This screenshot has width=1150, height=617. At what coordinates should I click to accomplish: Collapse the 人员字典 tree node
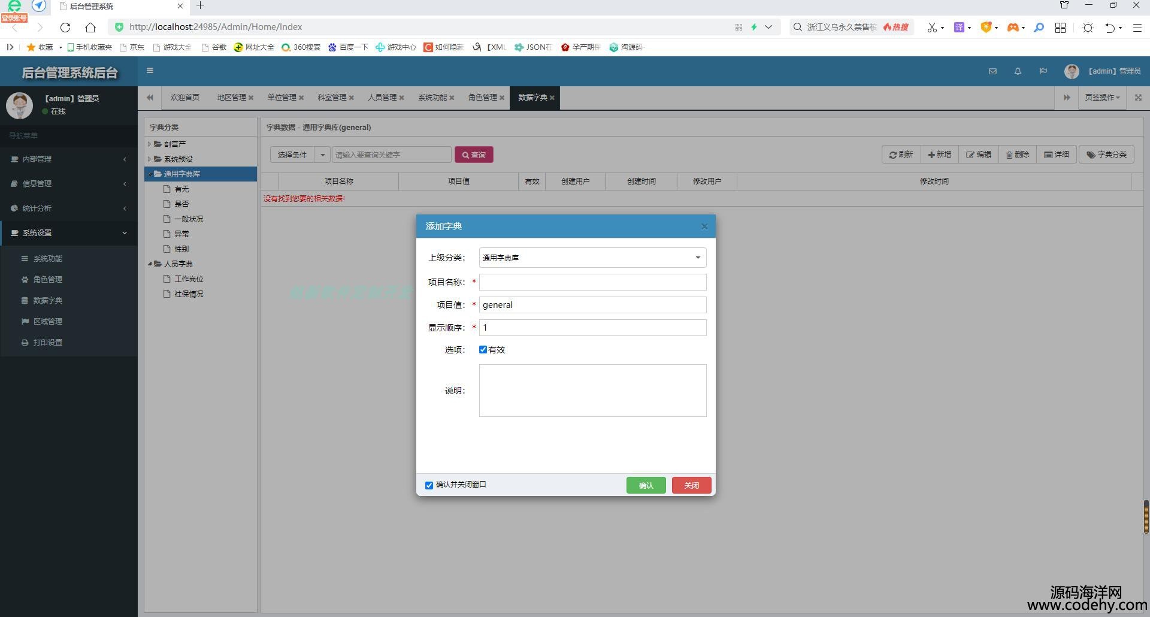pyautogui.click(x=150, y=264)
